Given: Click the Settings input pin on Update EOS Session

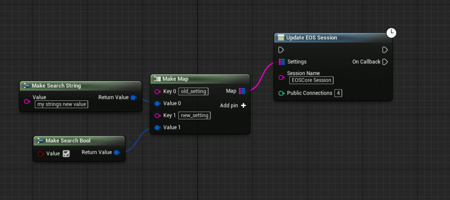Looking at the screenshot, I should 282,62.
